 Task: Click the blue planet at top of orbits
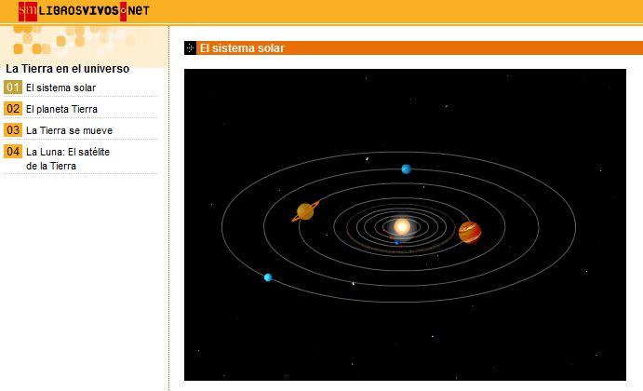tap(406, 169)
